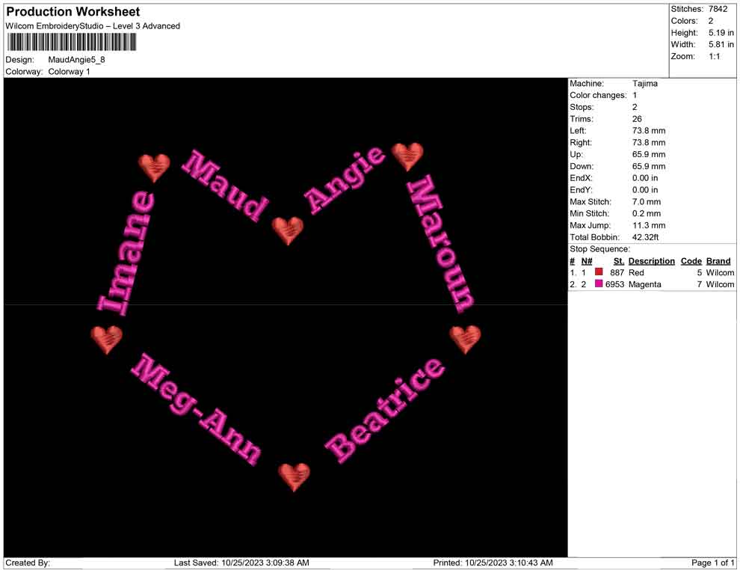
Task: Click the heart at the top of Maroun
Action: pos(407,156)
